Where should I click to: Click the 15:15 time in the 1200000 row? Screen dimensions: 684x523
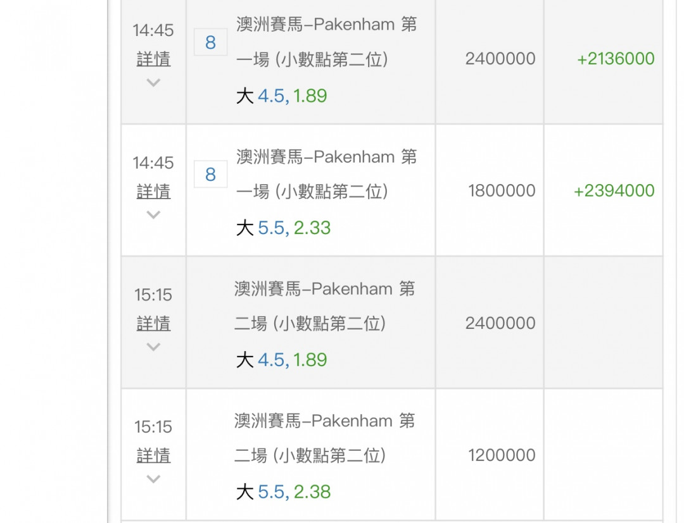[153, 428]
